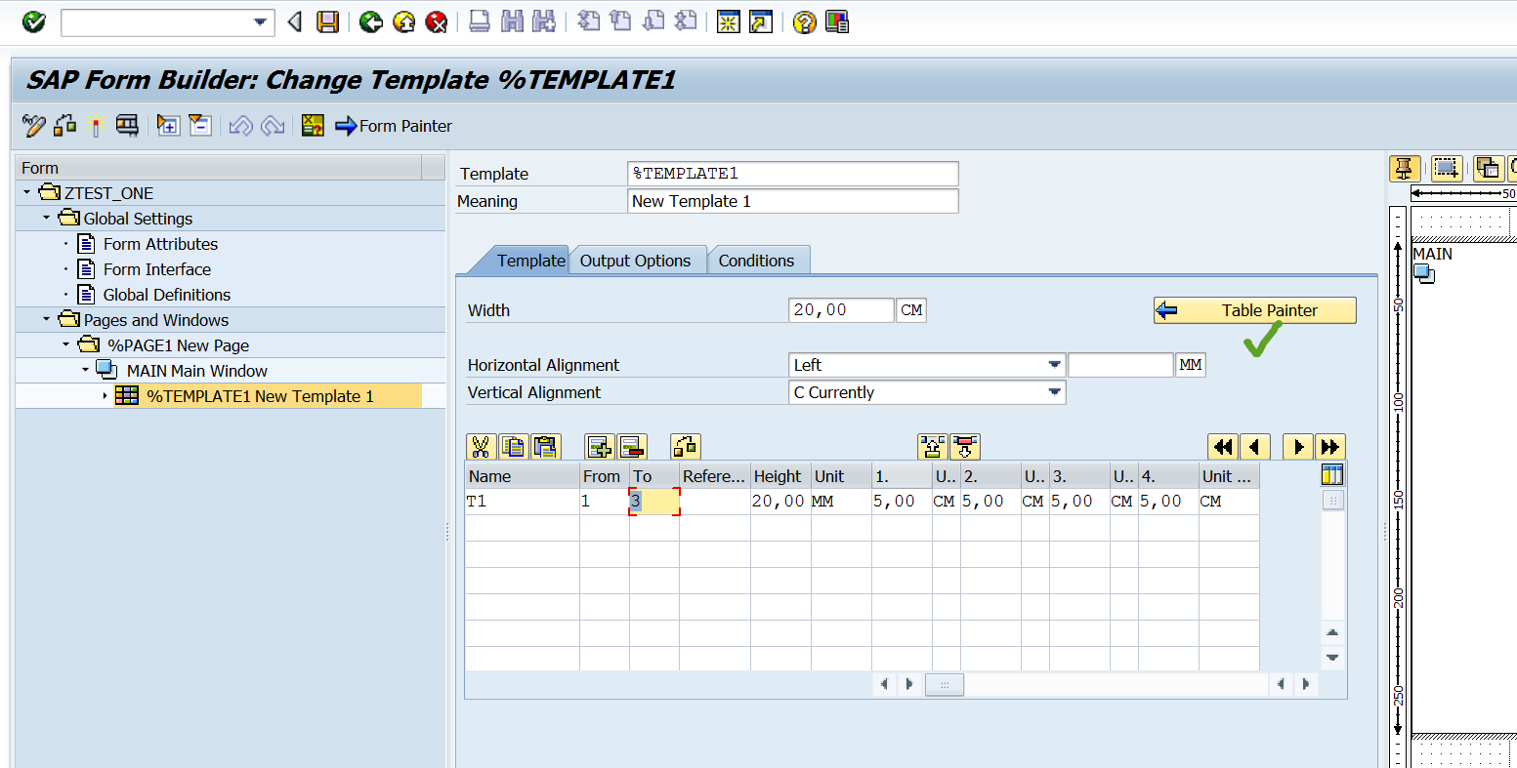Open the Vertical Alignment dropdown
Screen dimensions: 1517x768
click(1056, 391)
